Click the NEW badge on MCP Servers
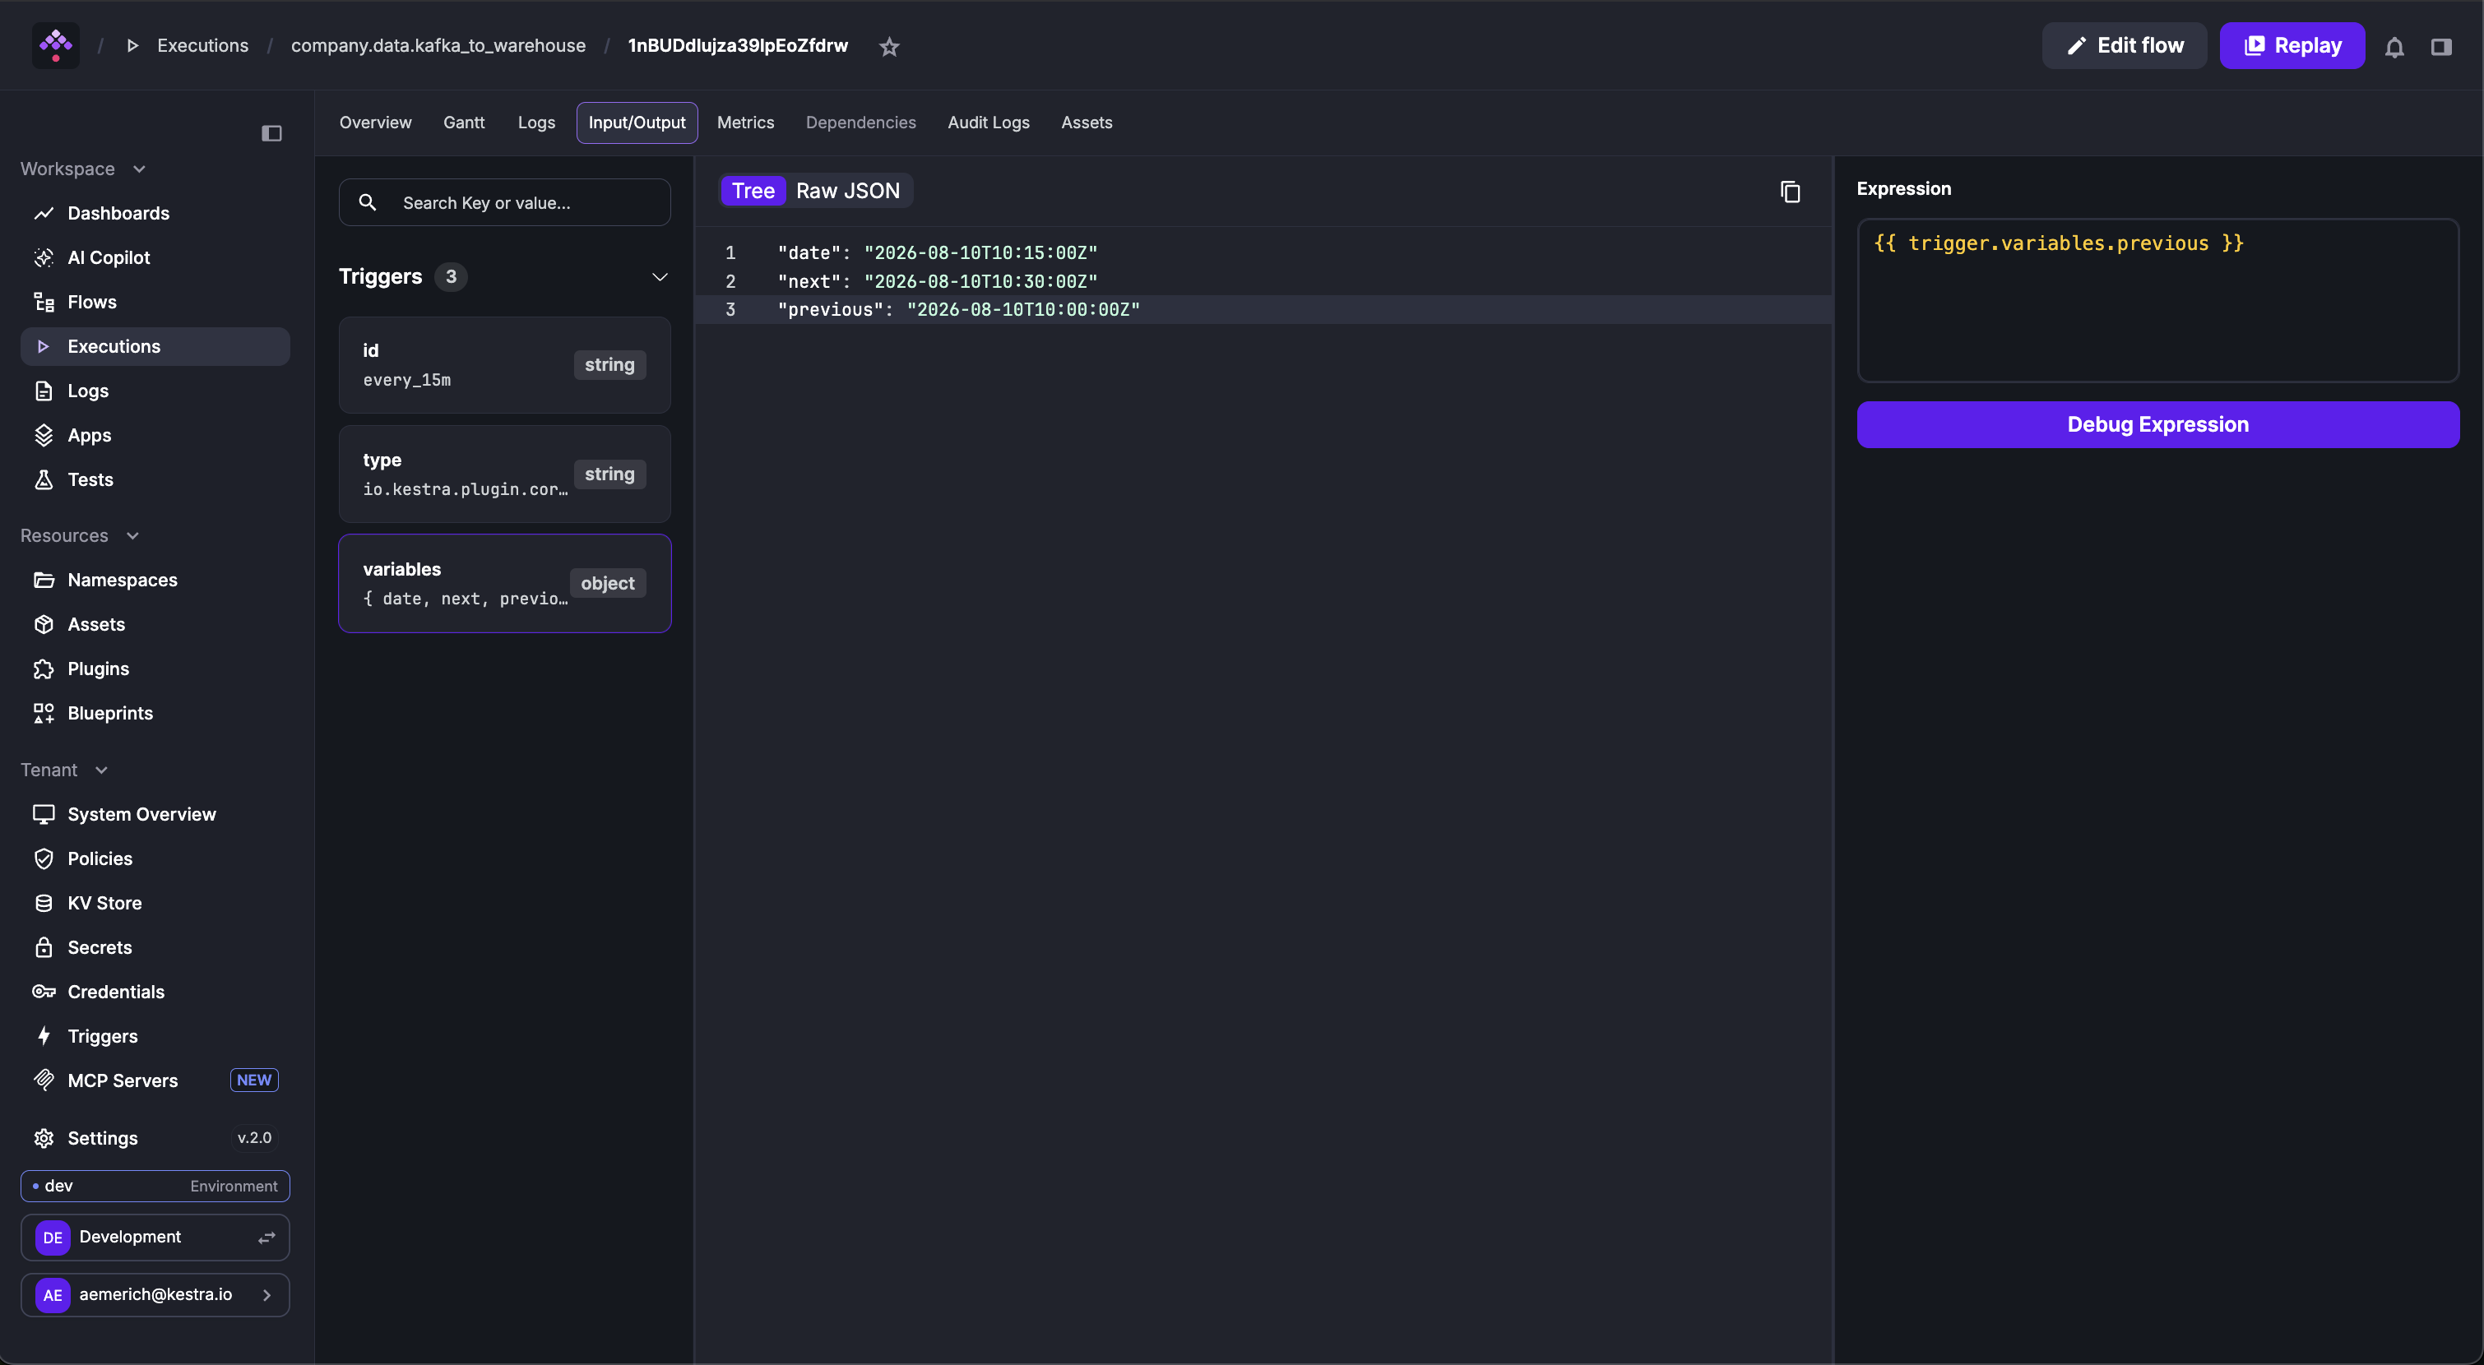Viewport: 2484px width, 1365px height. [253, 1080]
